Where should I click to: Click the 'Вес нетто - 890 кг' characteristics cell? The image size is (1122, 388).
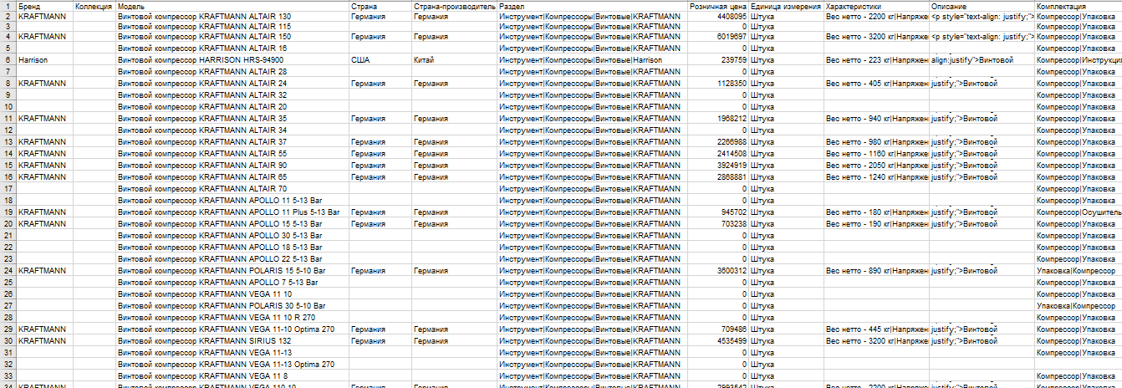(876, 271)
